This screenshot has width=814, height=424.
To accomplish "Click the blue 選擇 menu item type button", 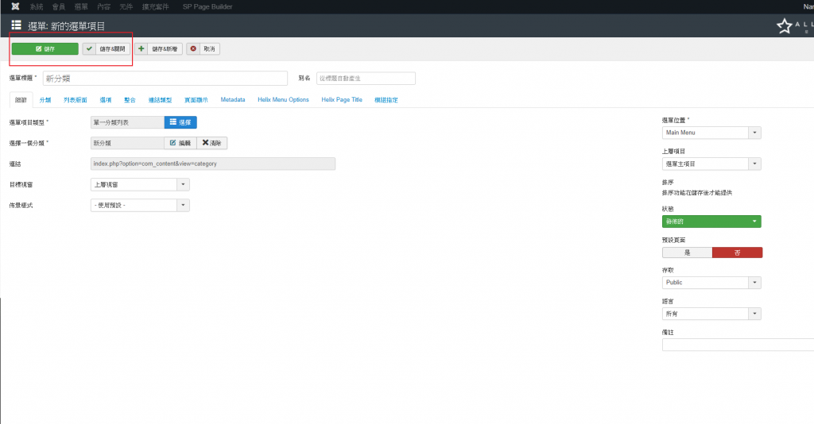I will [180, 122].
